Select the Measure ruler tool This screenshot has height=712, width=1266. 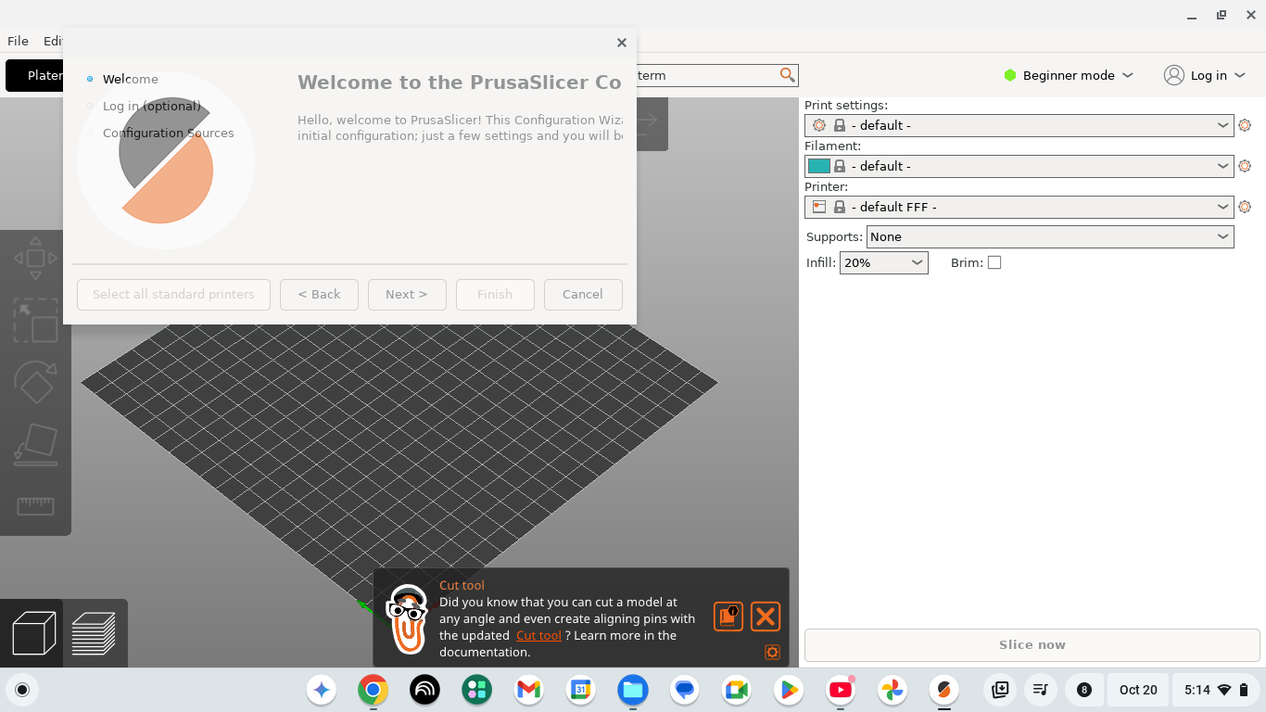point(35,505)
